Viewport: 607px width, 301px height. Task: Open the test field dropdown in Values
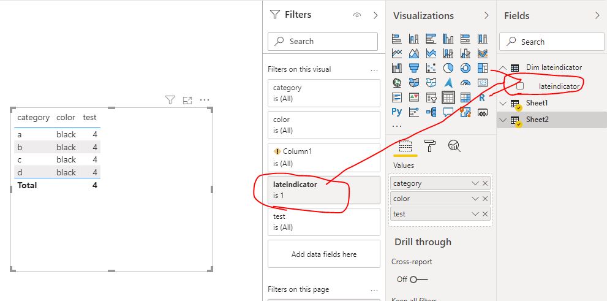tap(475, 214)
